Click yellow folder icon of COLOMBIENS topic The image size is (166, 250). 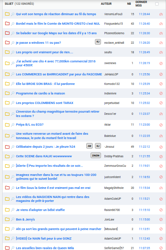[x=7, y=103]
